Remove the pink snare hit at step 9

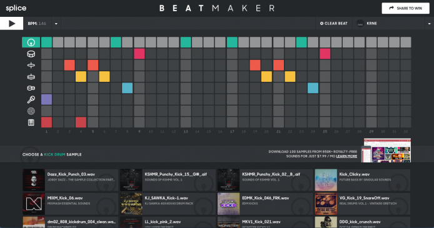(139, 54)
